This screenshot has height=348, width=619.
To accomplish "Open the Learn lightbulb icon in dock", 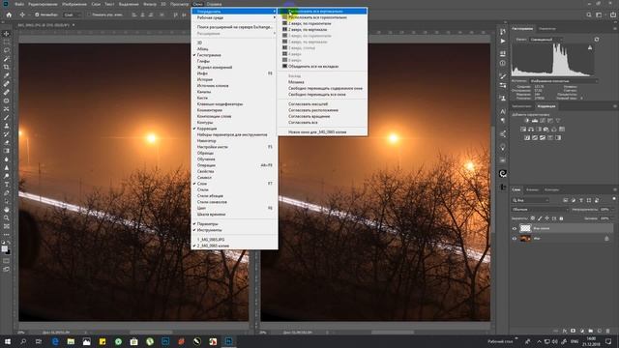I will pos(503,148).
